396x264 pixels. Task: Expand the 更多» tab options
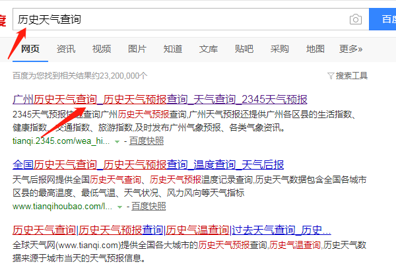(x=351, y=49)
